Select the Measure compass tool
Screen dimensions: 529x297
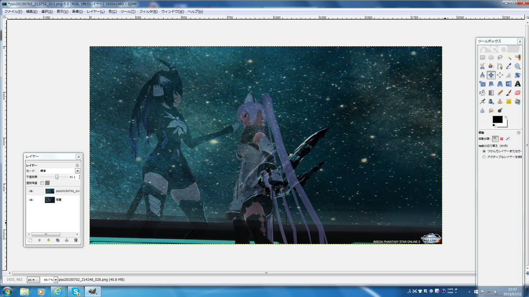click(482, 75)
